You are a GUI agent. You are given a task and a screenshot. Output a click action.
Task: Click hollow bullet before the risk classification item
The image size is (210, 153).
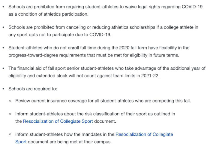pos(10,114)
